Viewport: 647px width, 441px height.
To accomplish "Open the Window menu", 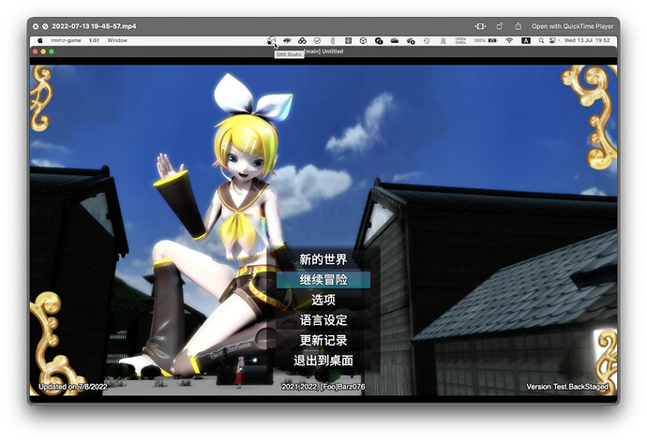I will tap(117, 41).
